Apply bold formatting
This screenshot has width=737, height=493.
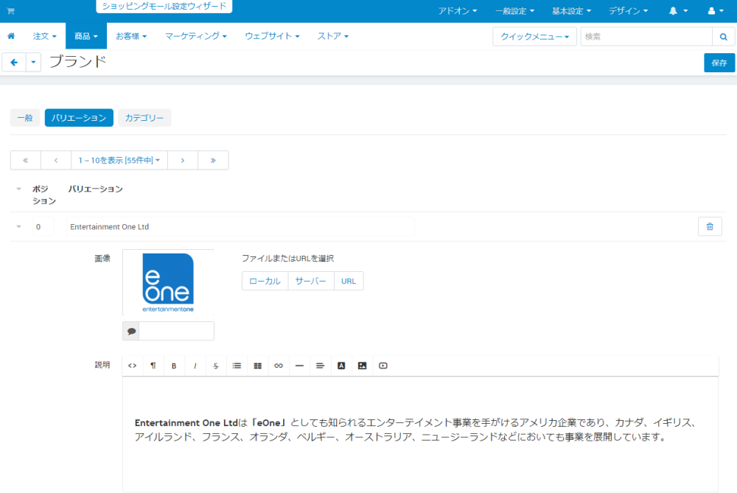[x=174, y=366]
